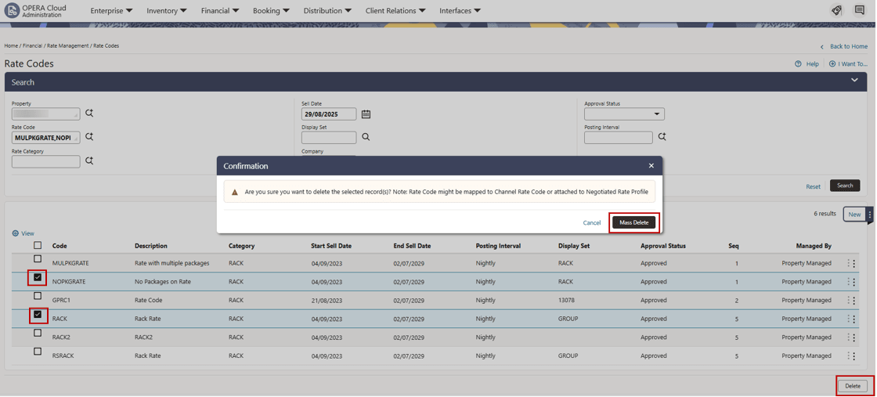Open the I Want To plus icon
The image size is (877, 397).
(832, 64)
